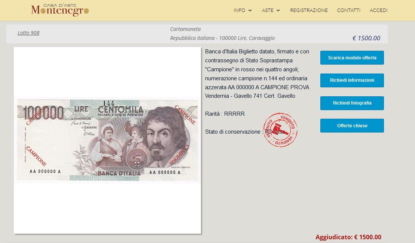Open the Casa d'Aste Montenegro logo homepage
Screen dimensions: 415x243
(60, 10)
